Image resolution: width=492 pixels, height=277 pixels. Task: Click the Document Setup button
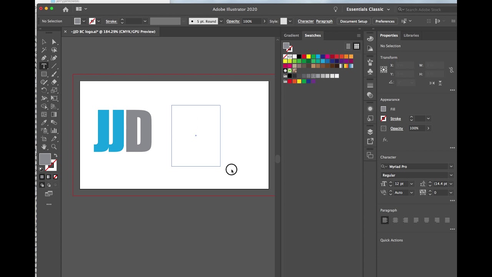click(x=354, y=21)
